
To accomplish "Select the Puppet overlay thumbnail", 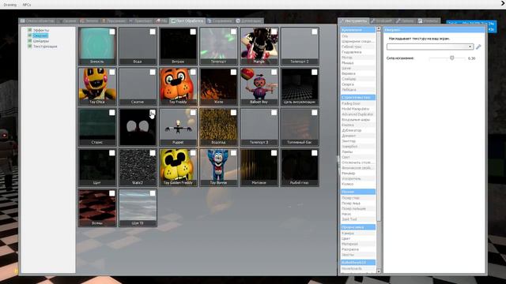I will tap(178, 127).
